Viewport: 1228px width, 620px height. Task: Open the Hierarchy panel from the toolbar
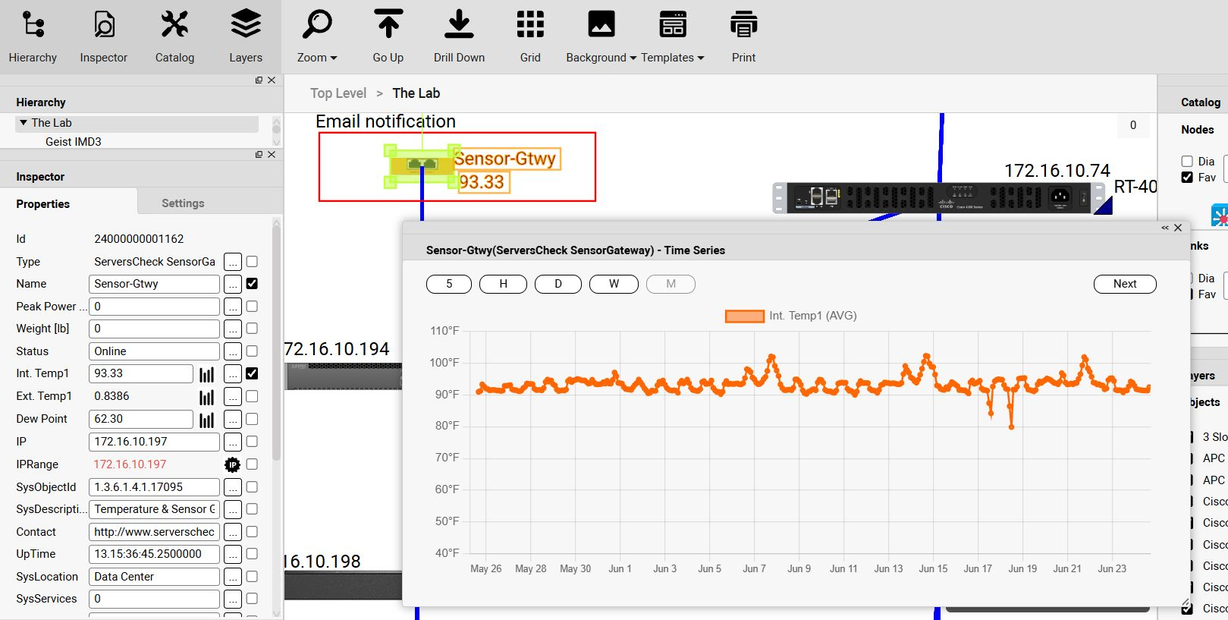coord(33,36)
